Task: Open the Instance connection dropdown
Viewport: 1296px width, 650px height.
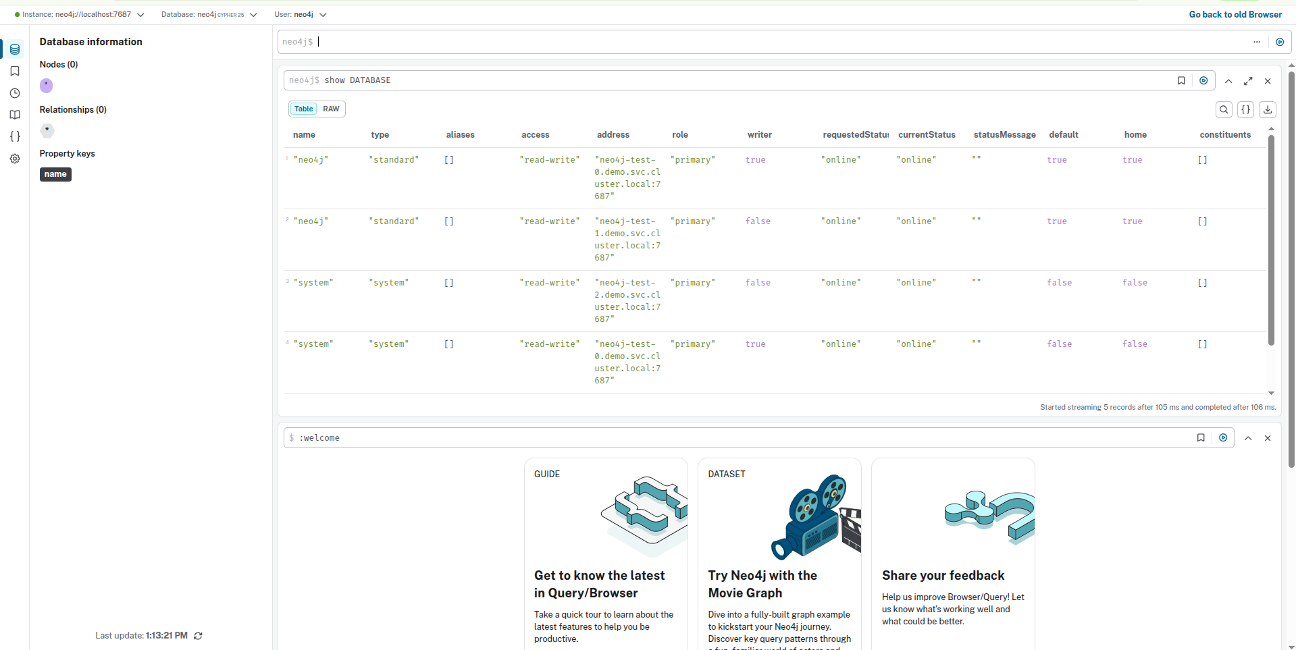Action: pos(79,14)
